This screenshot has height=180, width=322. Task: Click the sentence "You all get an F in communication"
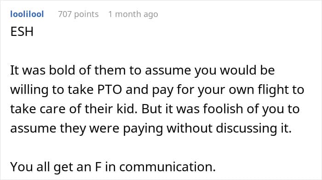coord(113,167)
